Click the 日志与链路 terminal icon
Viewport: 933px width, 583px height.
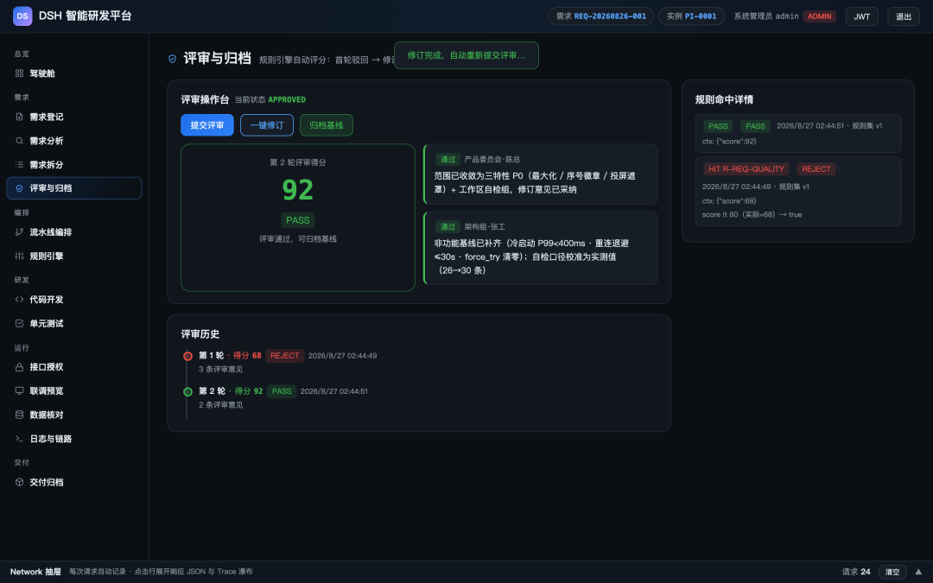(19, 439)
